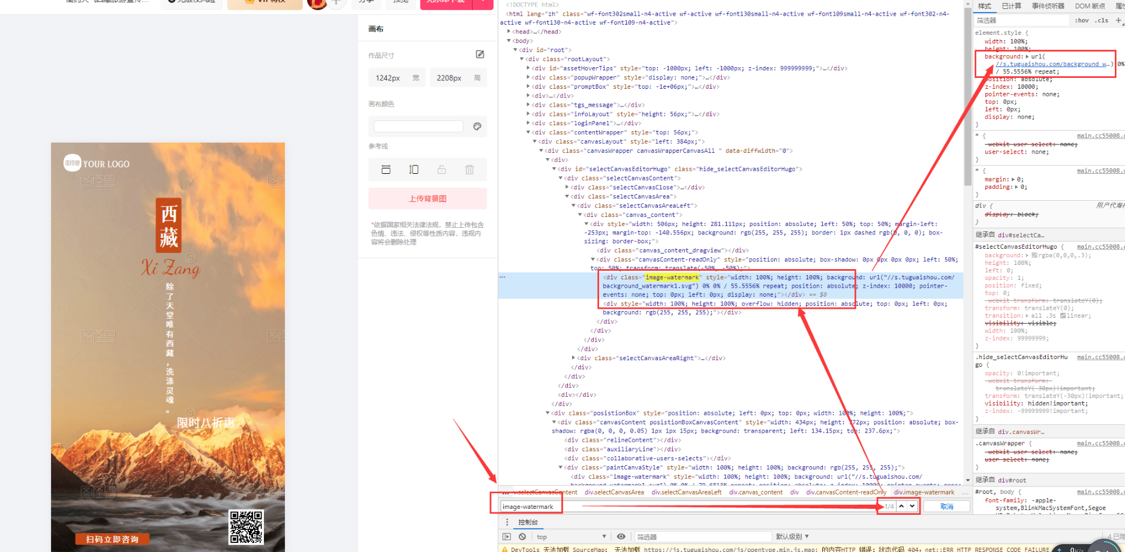The image size is (1125, 552).
Task: Switch to the 已计算 tab
Action: click(1011, 6)
